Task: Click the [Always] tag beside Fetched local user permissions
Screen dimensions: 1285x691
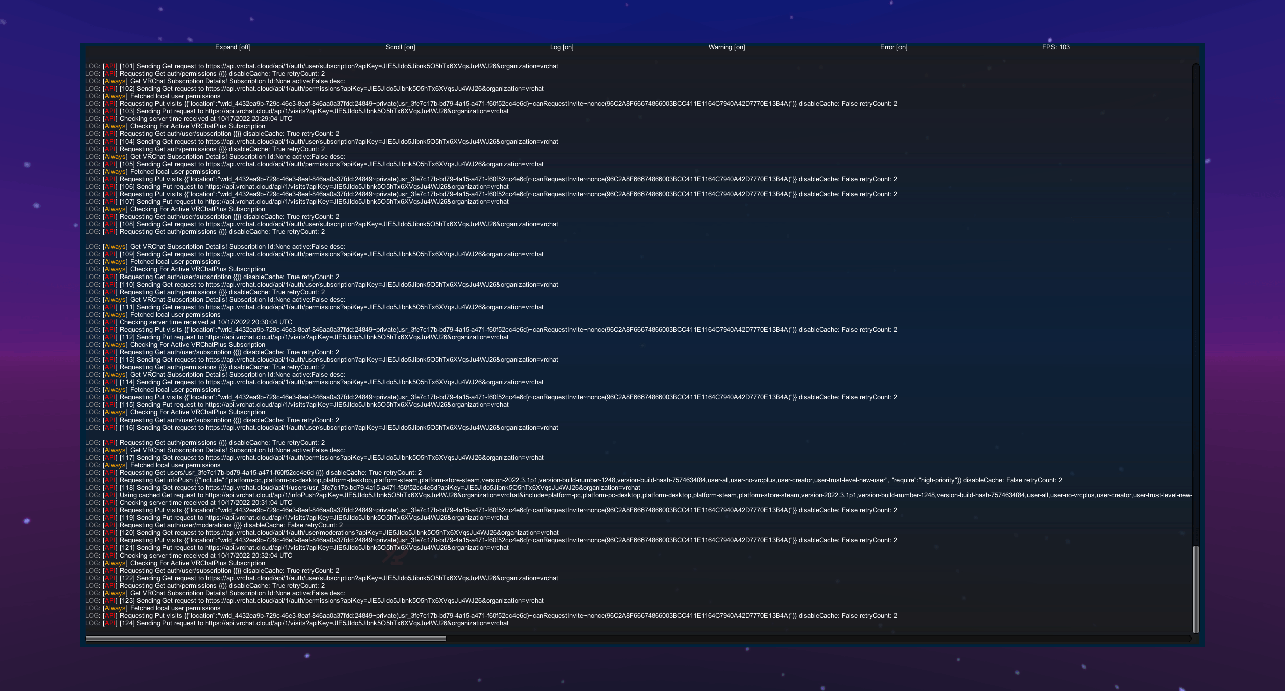Action: pyautogui.click(x=114, y=96)
